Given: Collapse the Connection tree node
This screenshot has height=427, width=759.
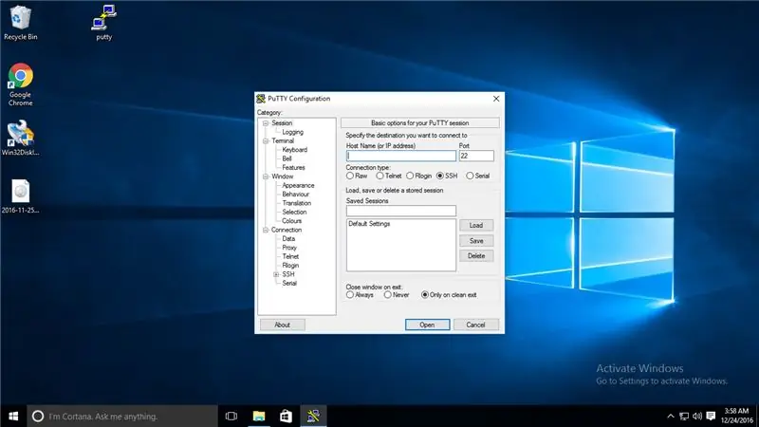Looking at the screenshot, I should click(266, 230).
